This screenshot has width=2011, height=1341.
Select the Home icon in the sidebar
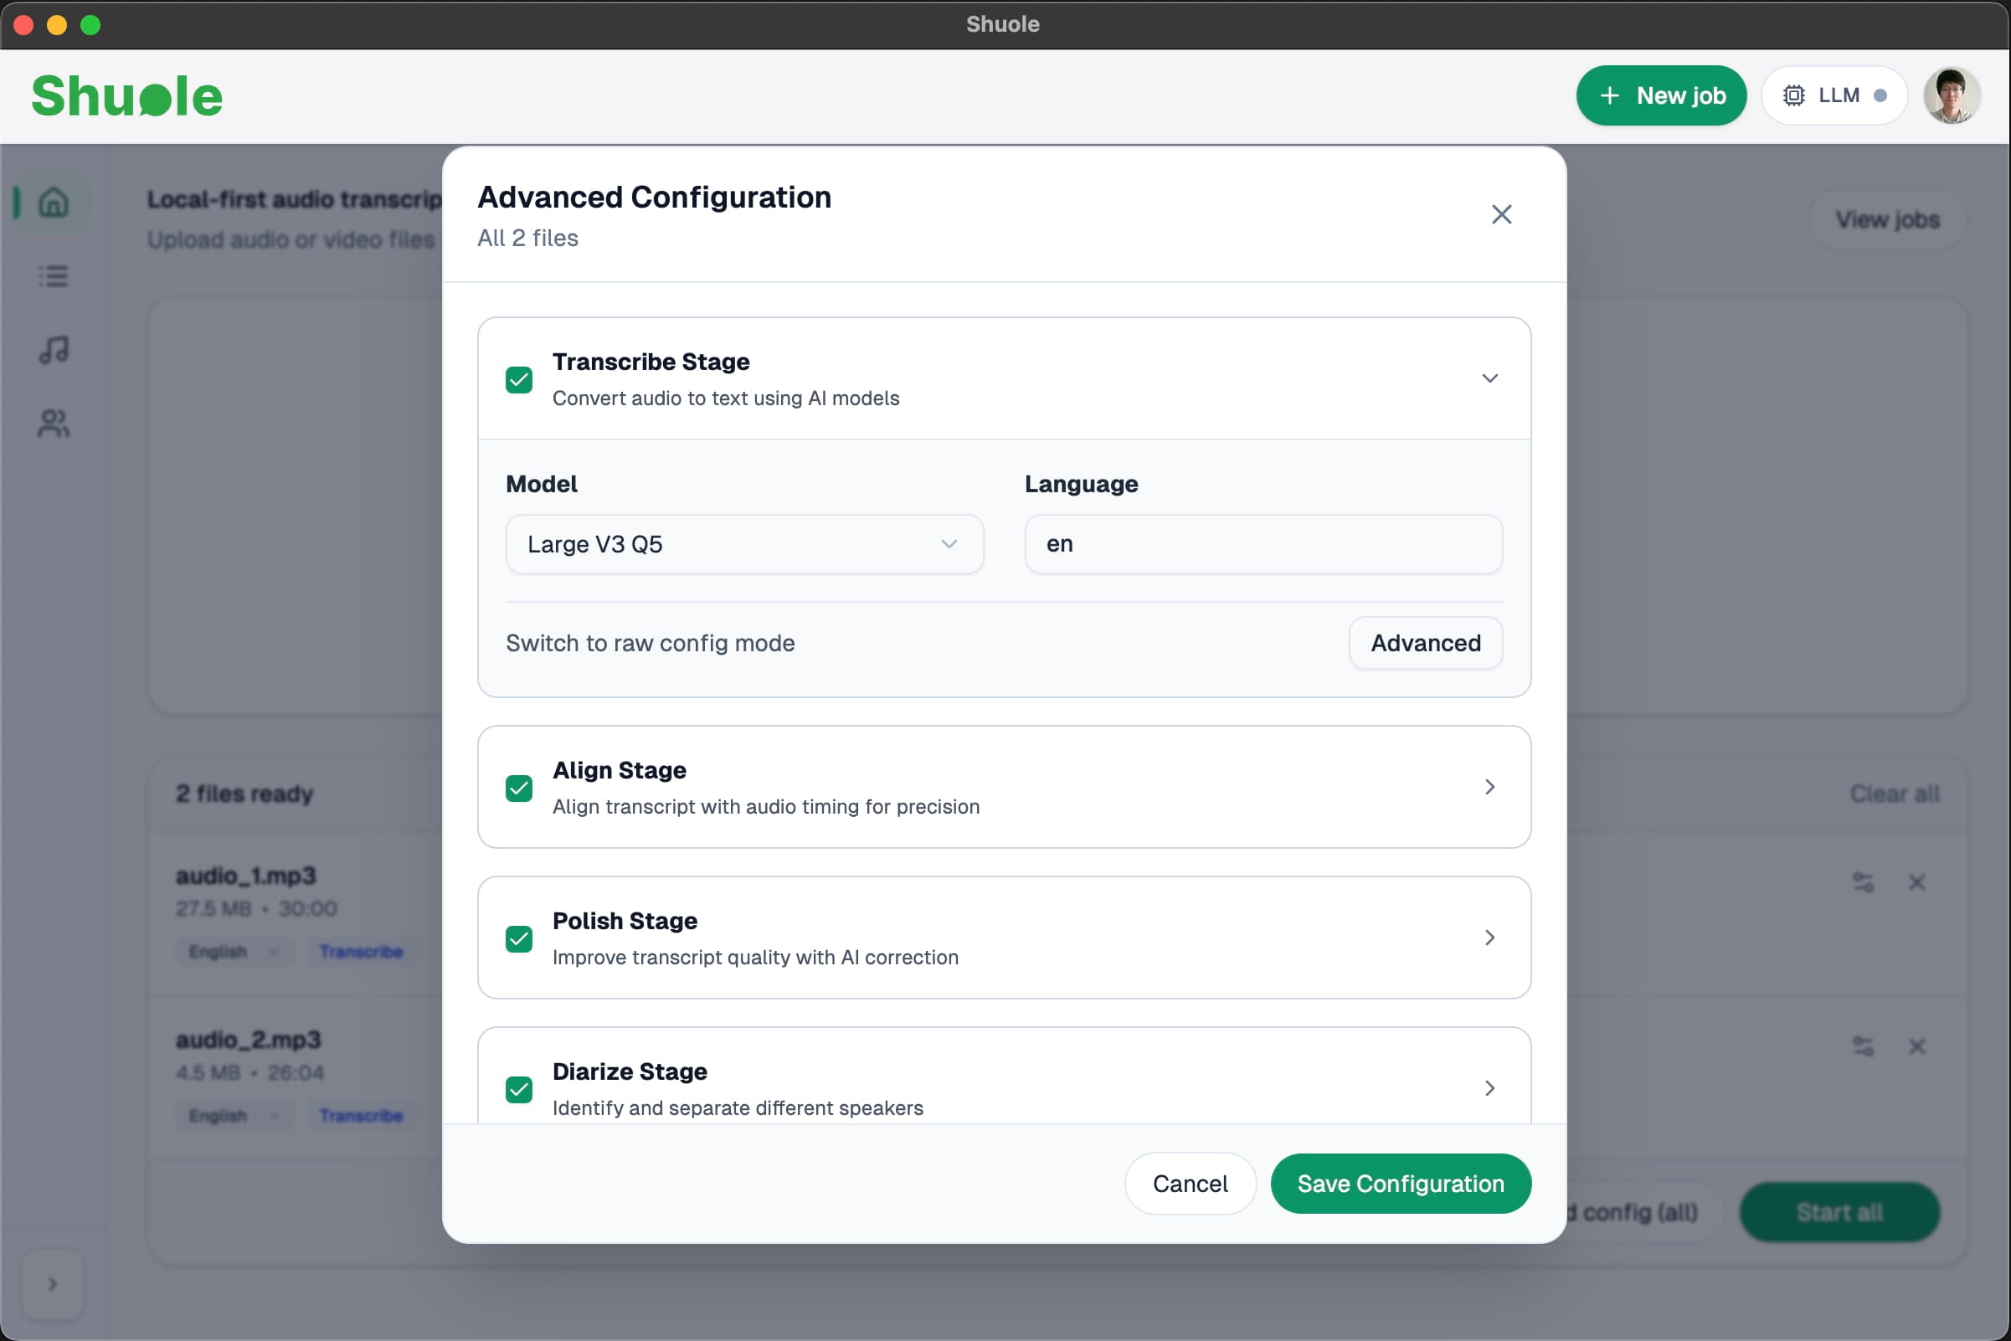click(53, 203)
